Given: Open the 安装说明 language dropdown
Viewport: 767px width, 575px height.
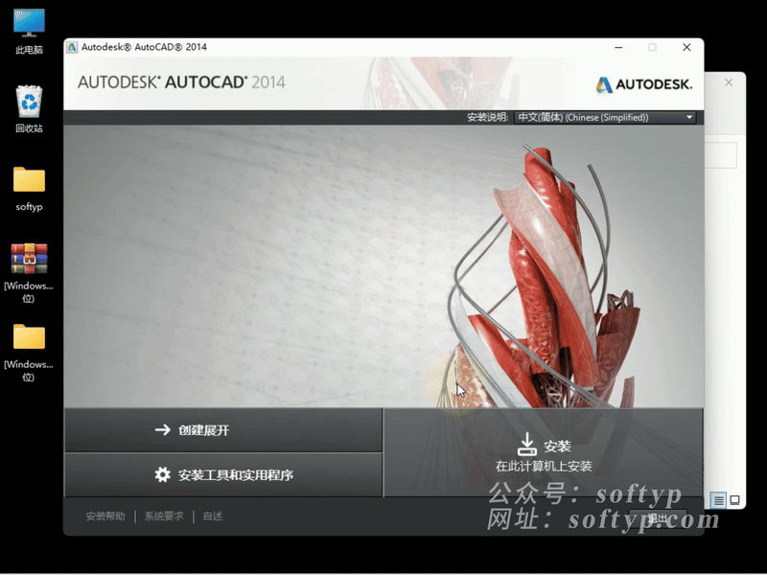Looking at the screenshot, I should [605, 117].
